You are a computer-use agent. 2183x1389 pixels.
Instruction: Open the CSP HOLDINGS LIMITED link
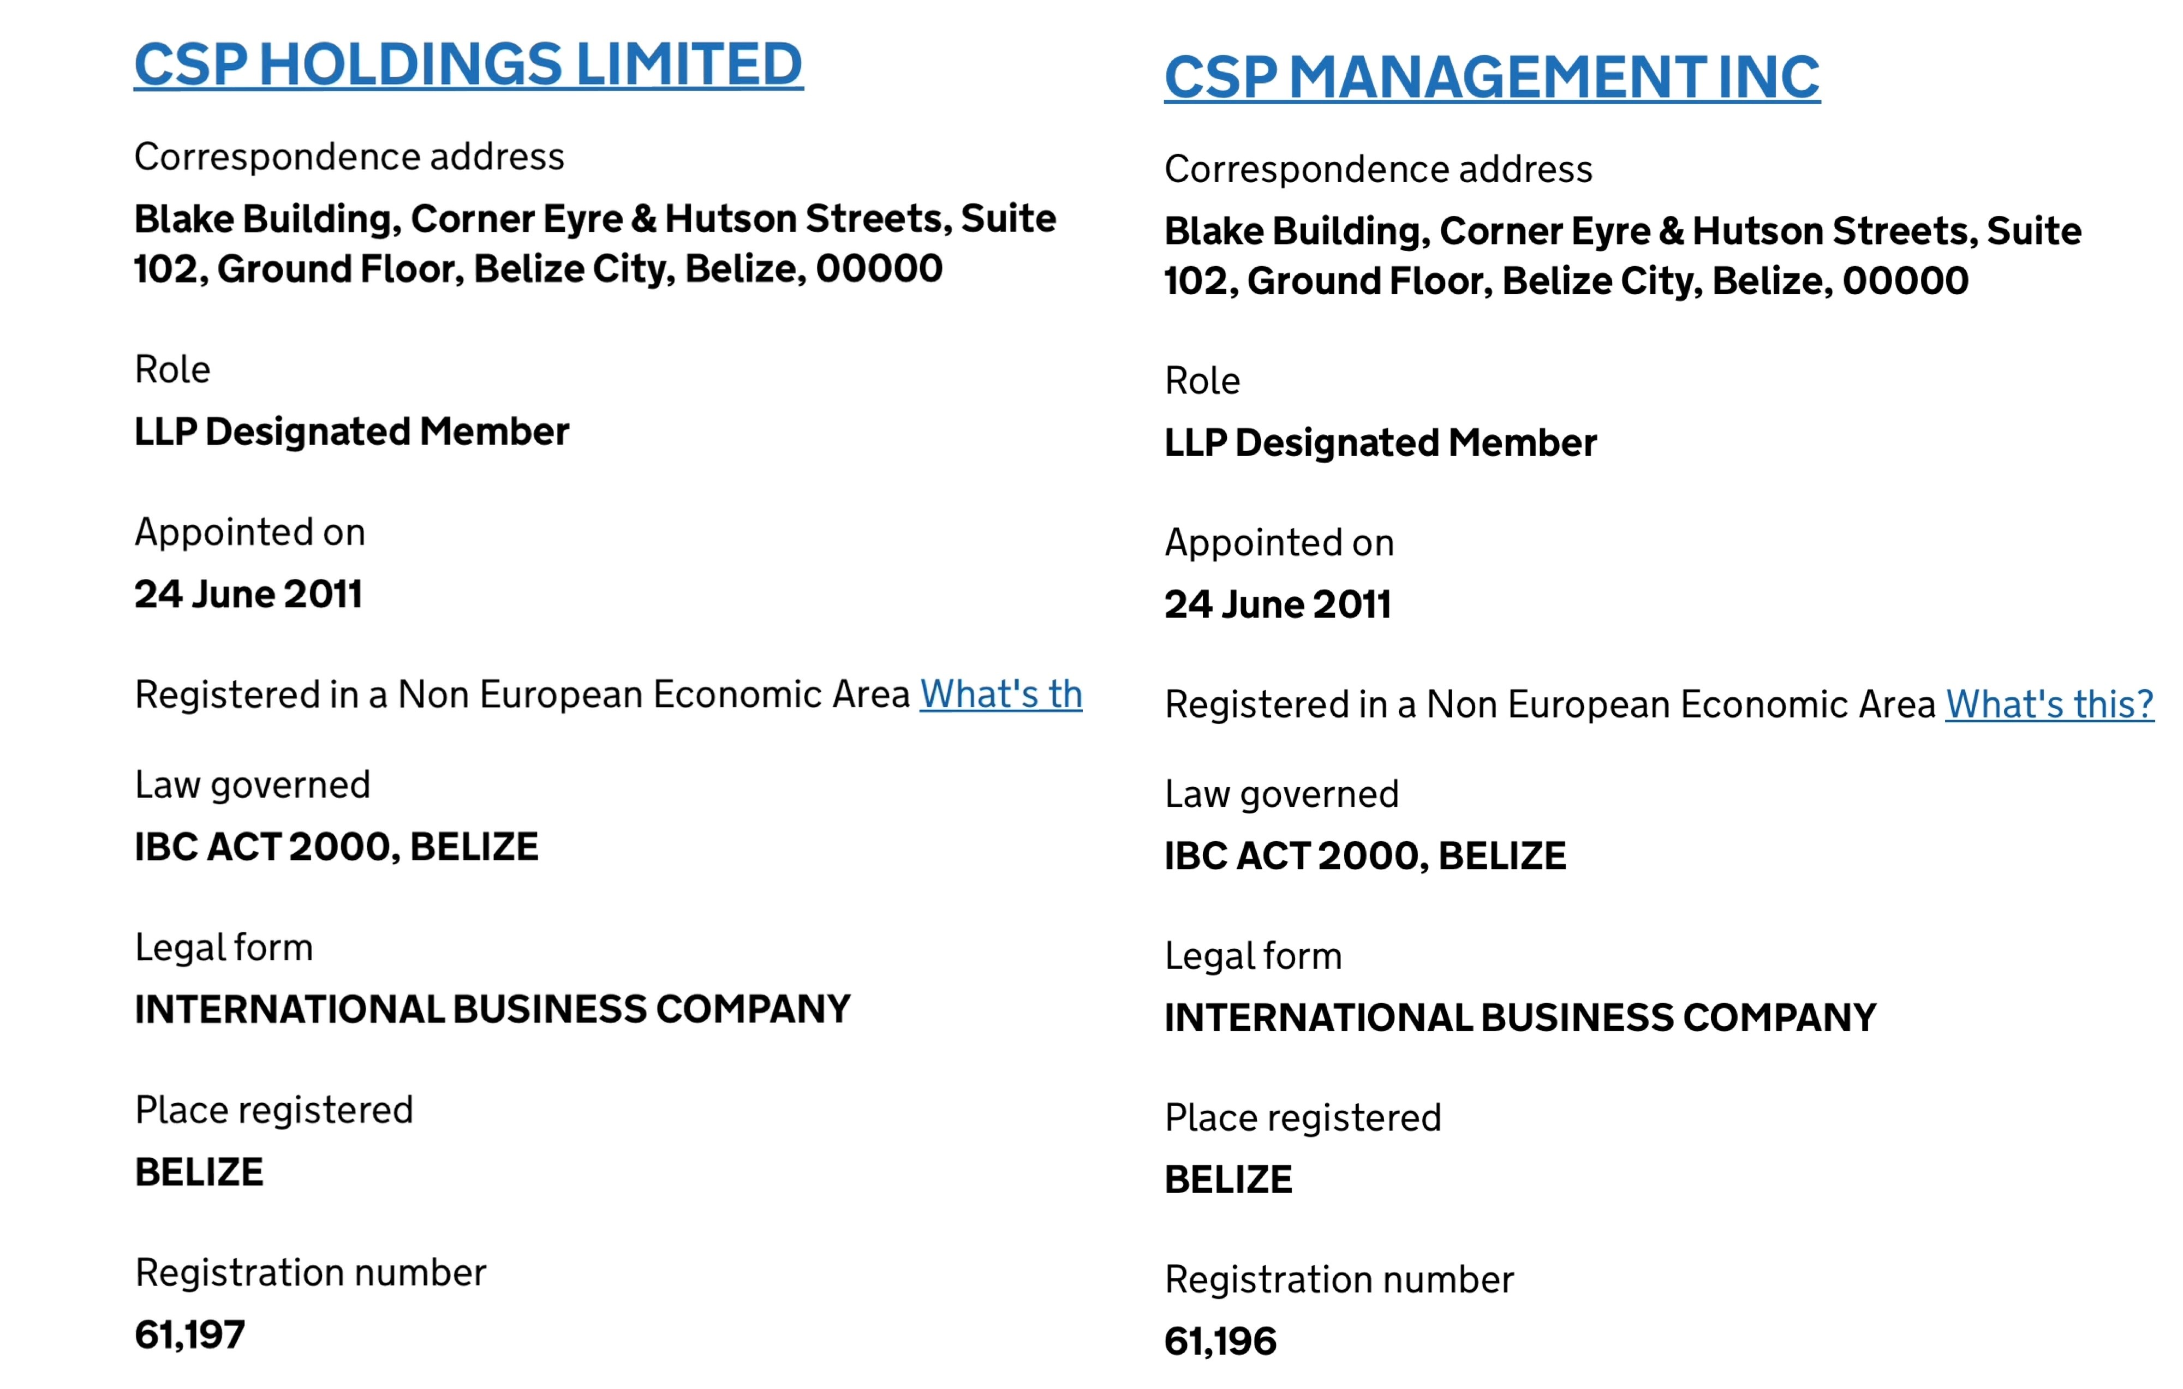468,64
